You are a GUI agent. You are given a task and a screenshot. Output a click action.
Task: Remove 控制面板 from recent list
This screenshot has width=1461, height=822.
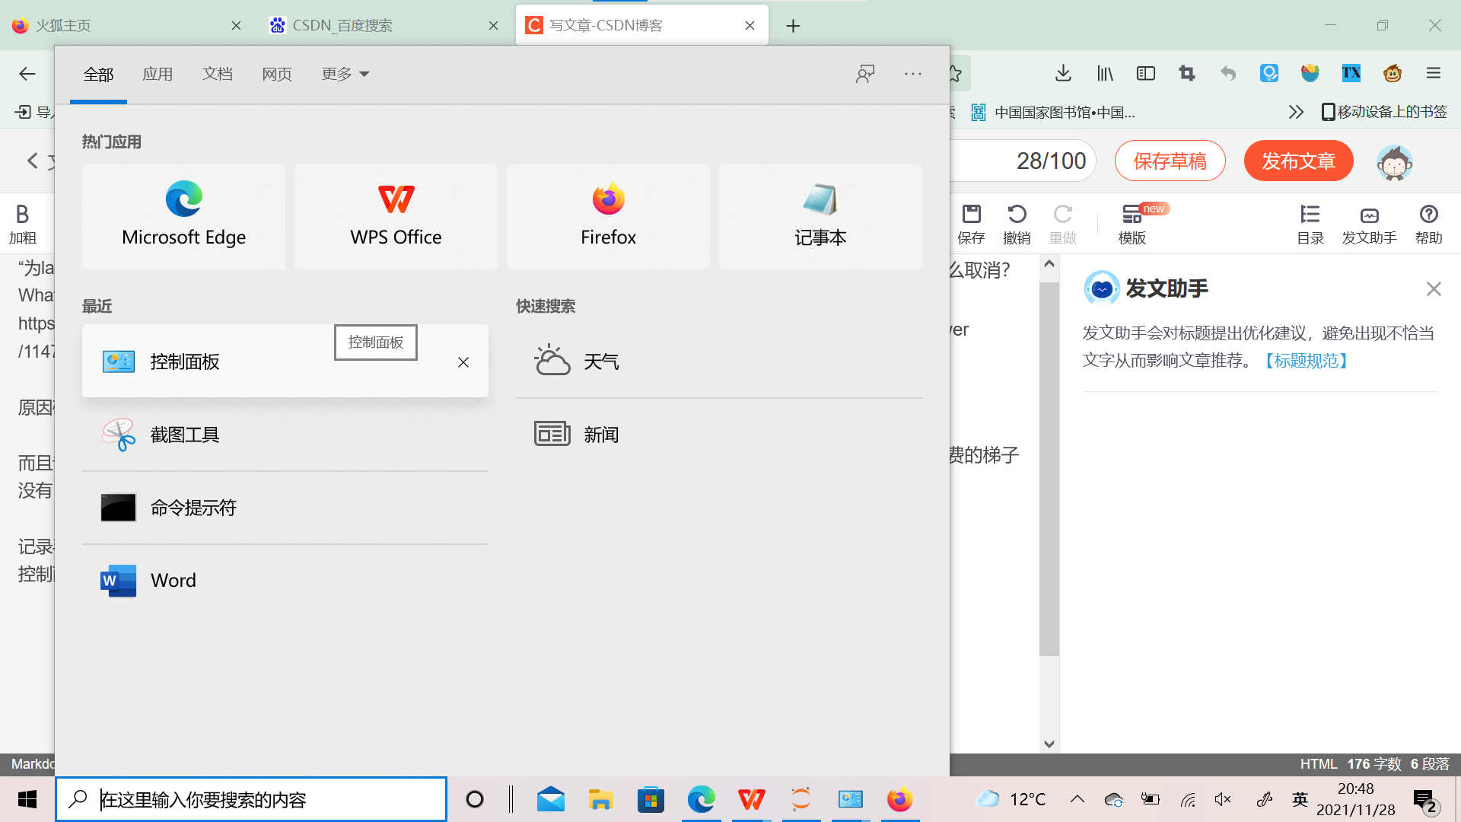(463, 362)
